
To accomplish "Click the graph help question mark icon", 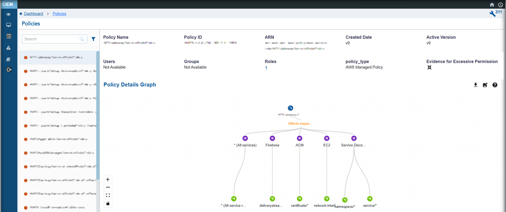I will [x=495, y=85].
